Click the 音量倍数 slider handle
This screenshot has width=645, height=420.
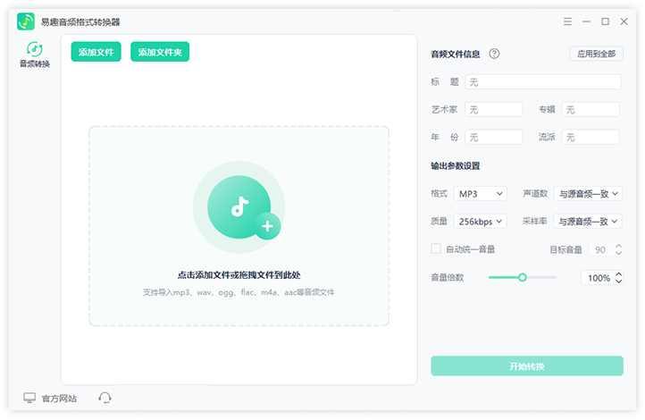(x=523, y=278)
